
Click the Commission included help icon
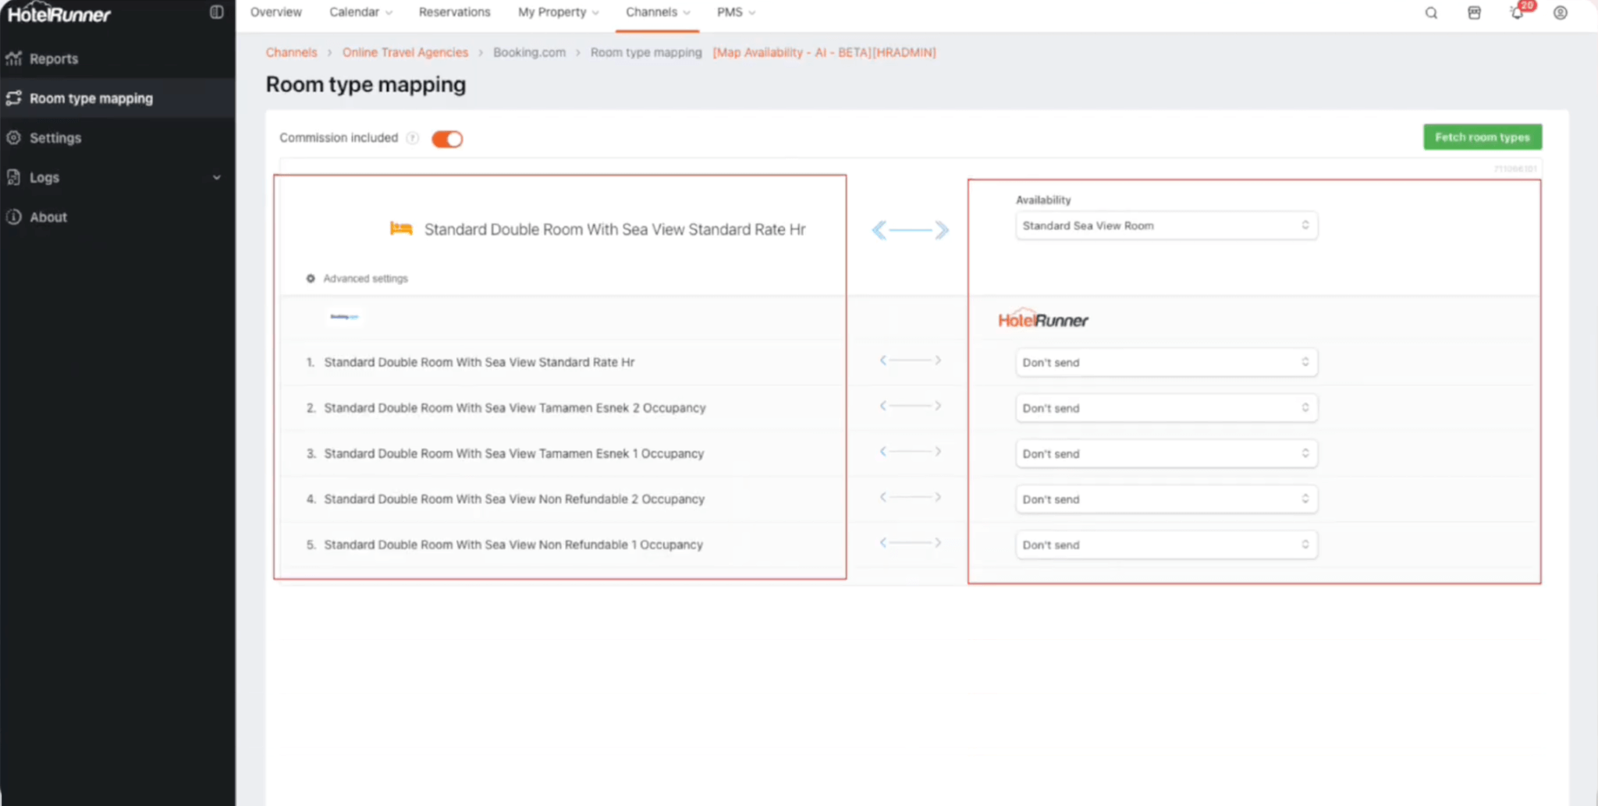pyautogui.click(x=413, y=138)
